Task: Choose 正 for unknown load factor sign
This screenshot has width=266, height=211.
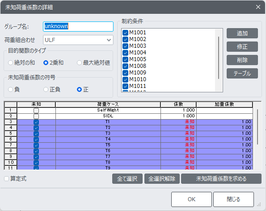Action: (79, 89)
